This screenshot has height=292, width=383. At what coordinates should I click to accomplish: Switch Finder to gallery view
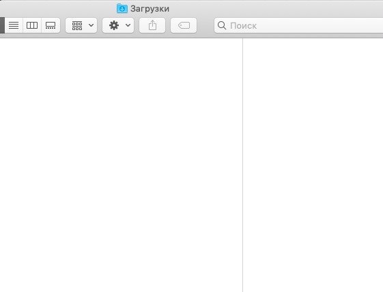coord(51,25)
